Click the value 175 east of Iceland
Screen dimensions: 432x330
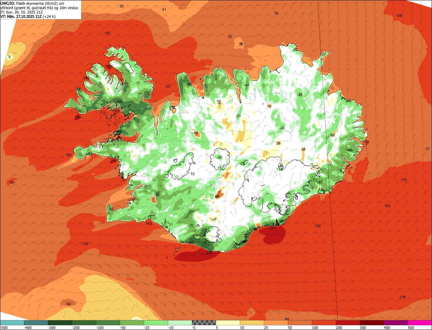[x=404, y=180]
